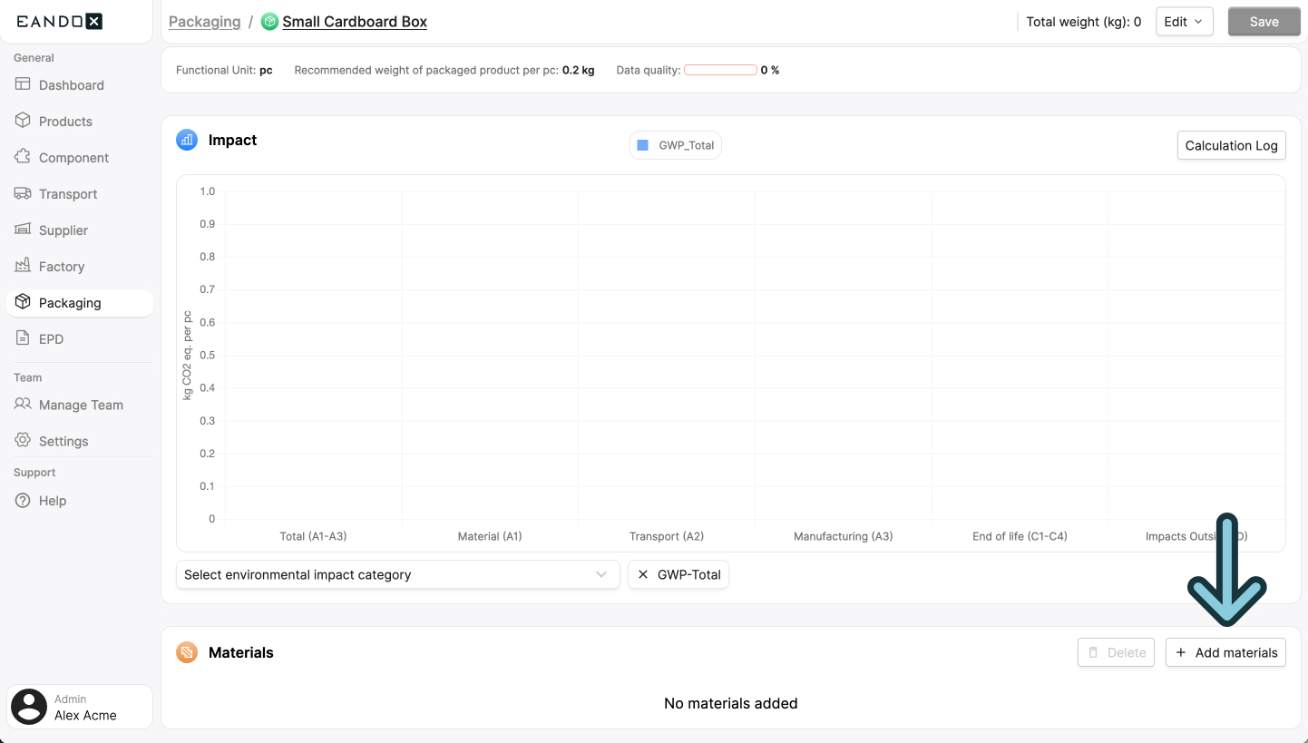Click the Data quality progress bar
The width and height of the screenshot is (1308, 743).
[x=720, y=70]
